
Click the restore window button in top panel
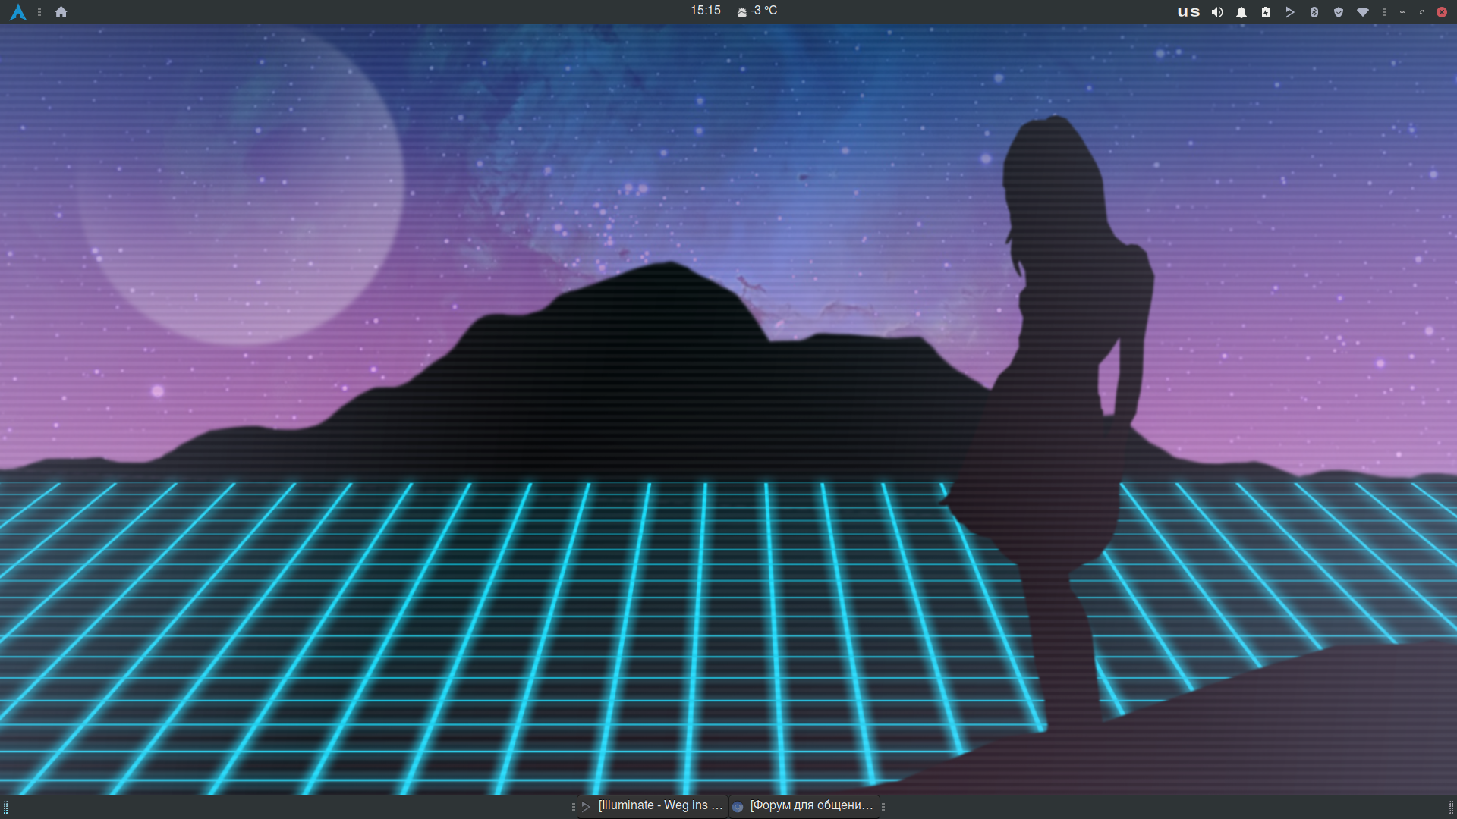pyautogui.click(x=1422, y=12)
